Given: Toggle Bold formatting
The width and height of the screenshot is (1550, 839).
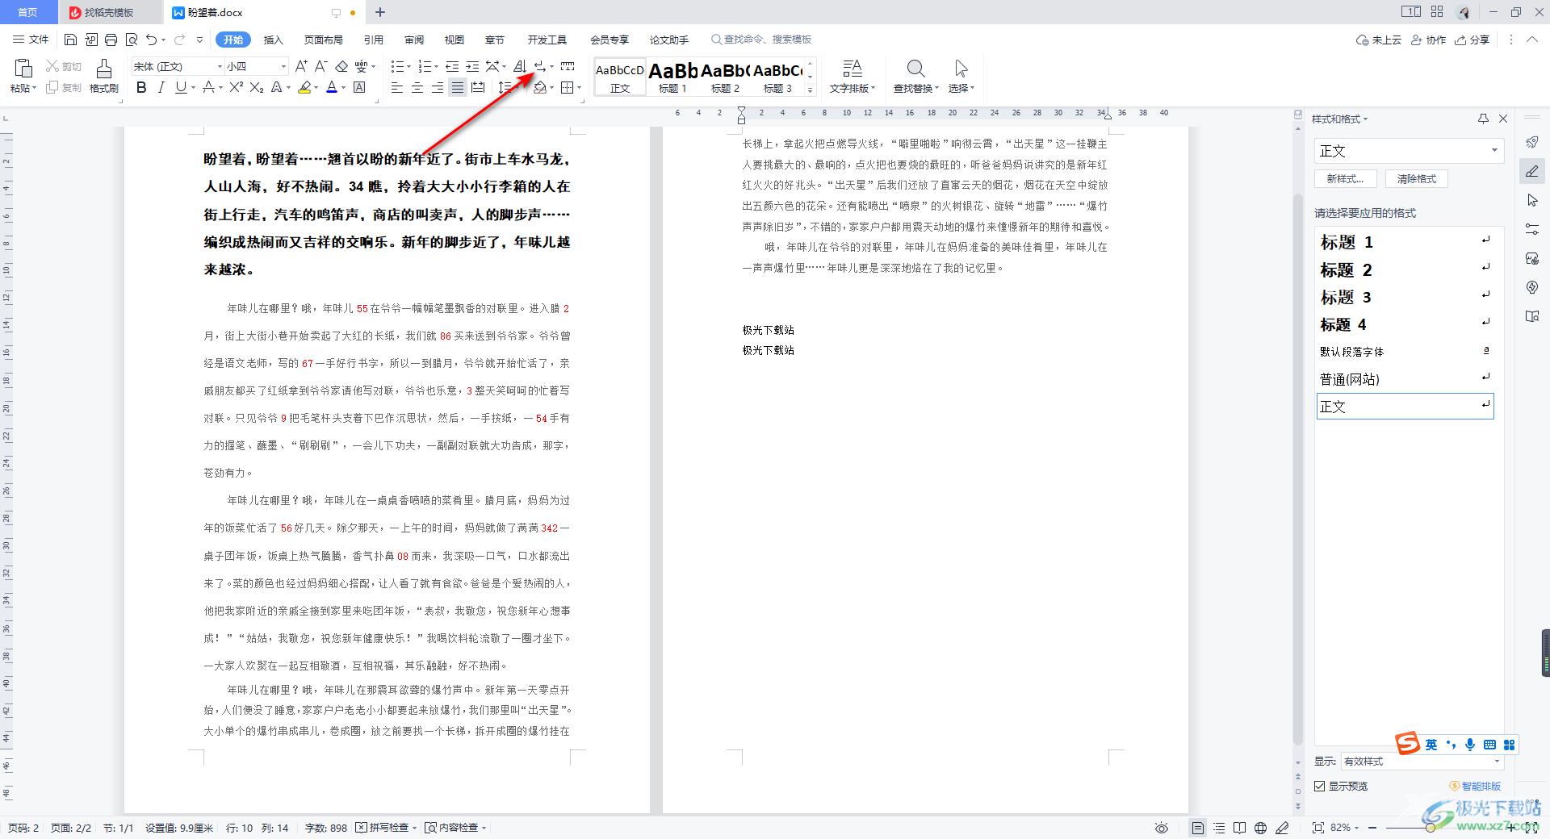Looking at the screenshot, I should coord(141,87).
